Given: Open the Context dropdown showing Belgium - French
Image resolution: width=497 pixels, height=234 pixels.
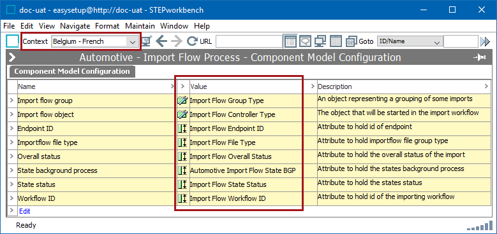Looking at the screenshot, I should [95, 41].
